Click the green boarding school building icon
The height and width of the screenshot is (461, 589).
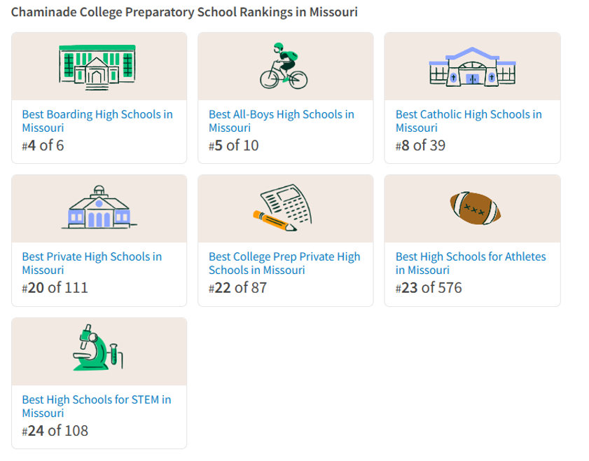(98, 67)
